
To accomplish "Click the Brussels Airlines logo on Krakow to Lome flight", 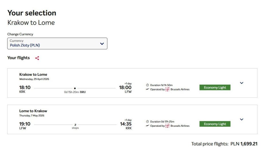I will tap(167, 89).
